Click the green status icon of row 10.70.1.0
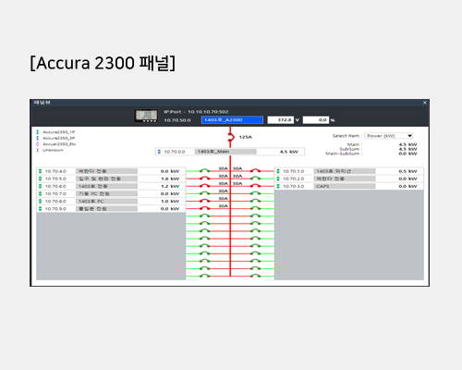Viewport: 462px width, 370px height. coord(278,171)
